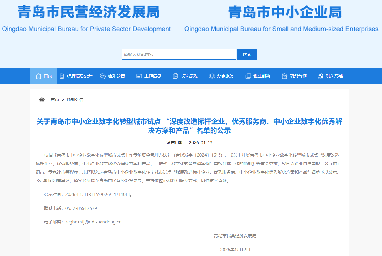Open the 通知公告 navigation menu
382x256 pixels.
(x=116, y=76)
